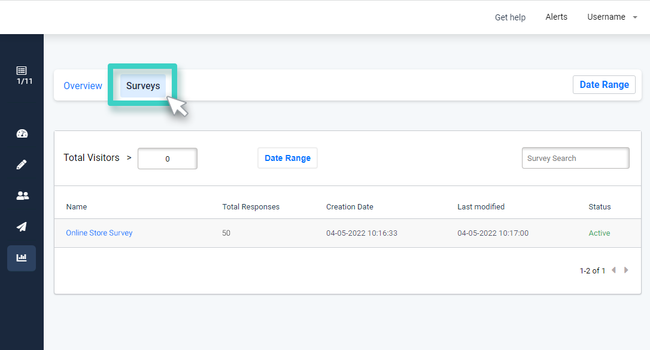650x350 pixels.
Task: Click the Status column header
Action: click(600, 206)
